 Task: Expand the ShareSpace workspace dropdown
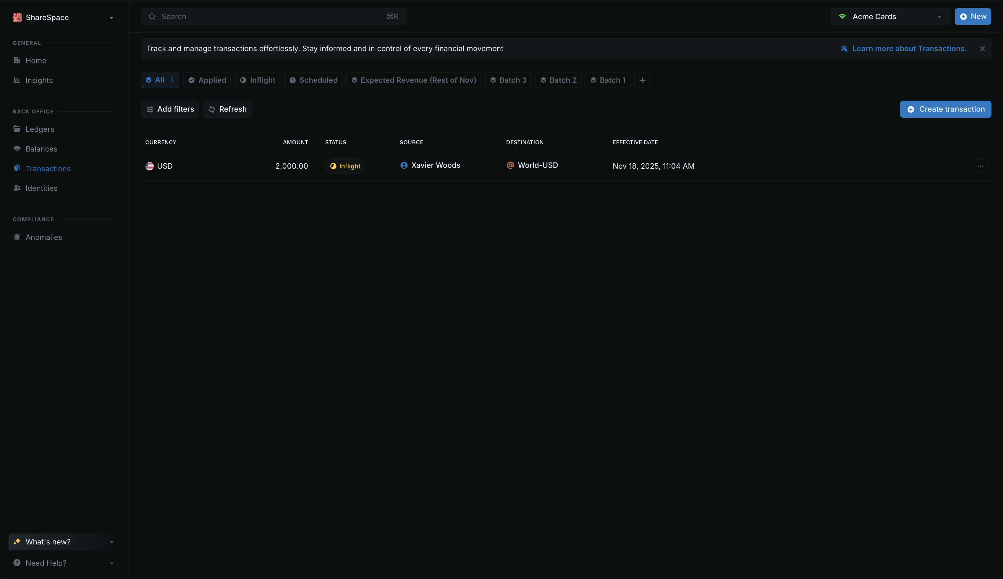pyautogui.click(x=64, y=17)
